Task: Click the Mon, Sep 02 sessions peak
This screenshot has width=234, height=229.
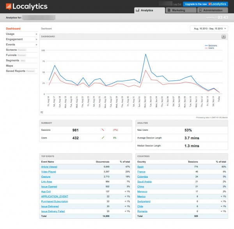Action: (145, 54)
